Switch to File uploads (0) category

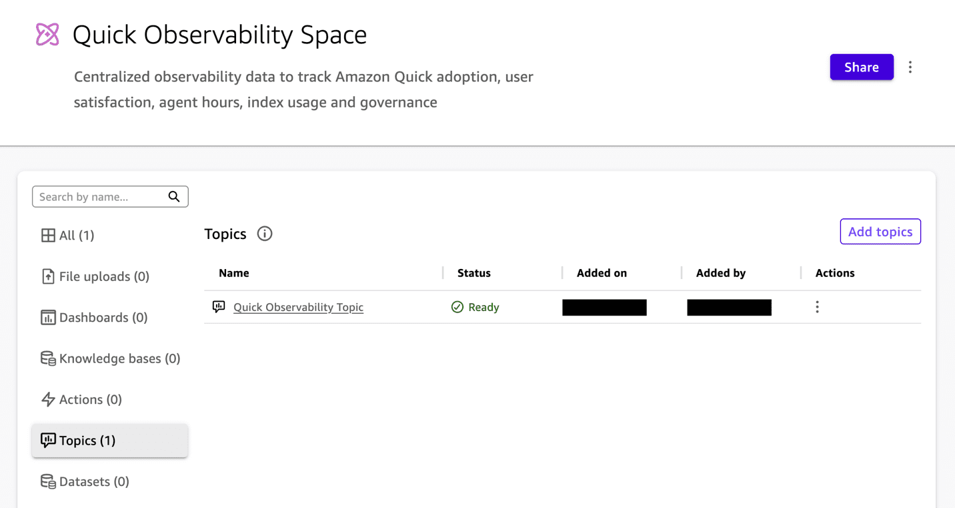[x=110, y=276]
